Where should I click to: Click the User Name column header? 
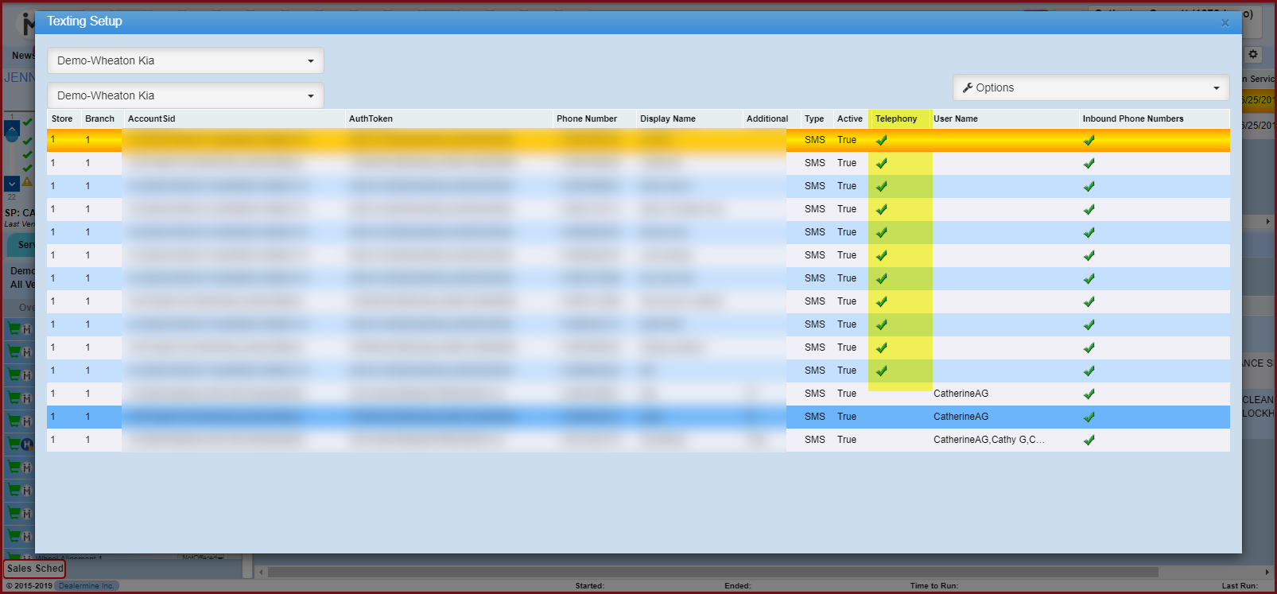pyautogui.click(x=956, y=118)
